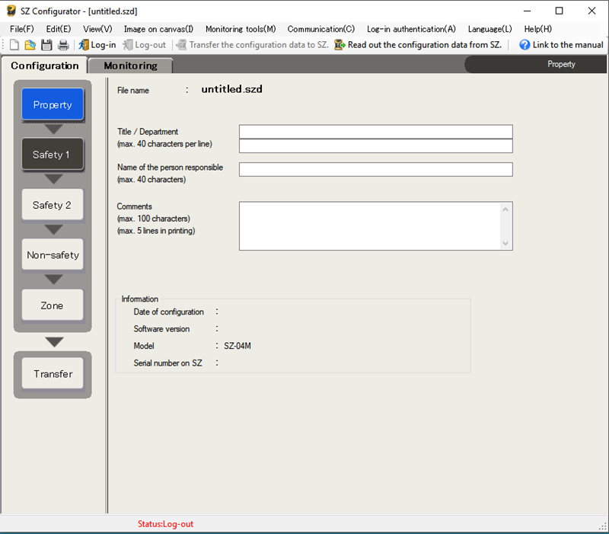Click the SZ Configurator app icon in title bar
This screenshot has height=534, width=609.
coord(11,11)
